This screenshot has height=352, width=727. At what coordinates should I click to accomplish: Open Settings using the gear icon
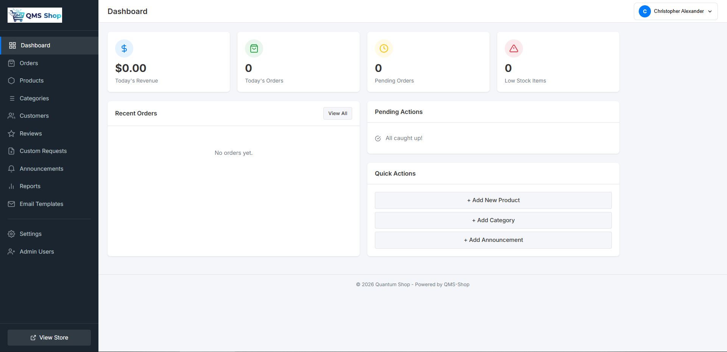click(x=11, y=234)
